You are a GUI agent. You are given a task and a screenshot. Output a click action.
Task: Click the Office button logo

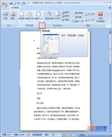pyautogui.click(x=5, y=5)
